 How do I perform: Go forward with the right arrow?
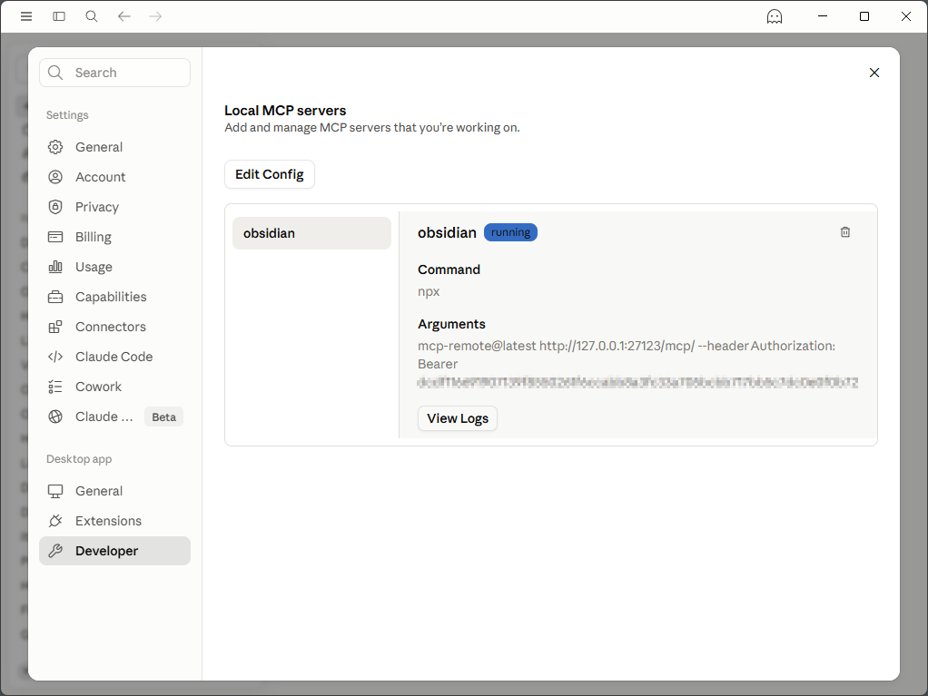pos(155,16)
